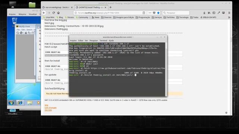The width and height of the screenshot is (239, 134).
Task: Open Firefox hamburger menu
Action: 229,13
